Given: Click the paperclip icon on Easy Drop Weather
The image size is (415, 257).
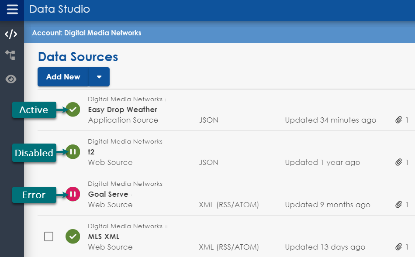Looking at the screenshot, I should tap(398, 120).
